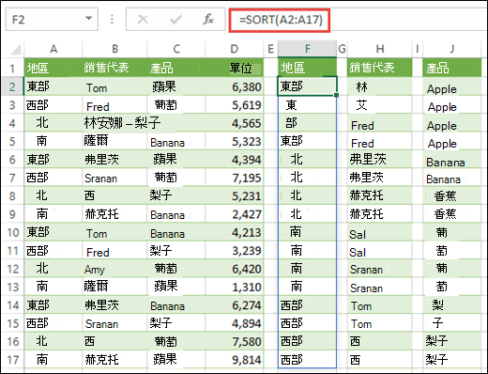
Task: Click the Cancel (X) formula bar icon
Action: pos(143,20)
